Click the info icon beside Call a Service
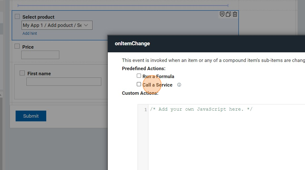 click(179, 85)
